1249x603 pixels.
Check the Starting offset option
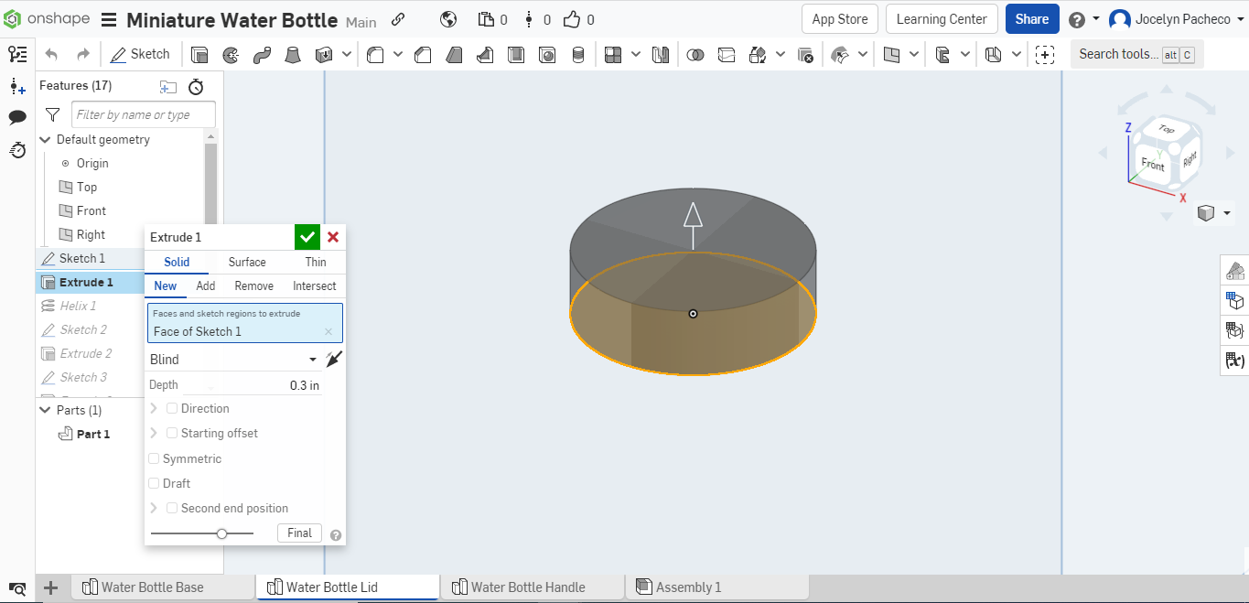[172, 433]
